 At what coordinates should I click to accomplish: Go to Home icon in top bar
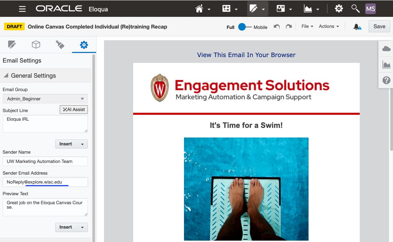(199, 9)
